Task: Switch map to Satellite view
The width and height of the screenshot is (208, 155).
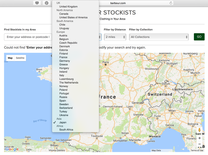Action: click(x=20, y=58)
